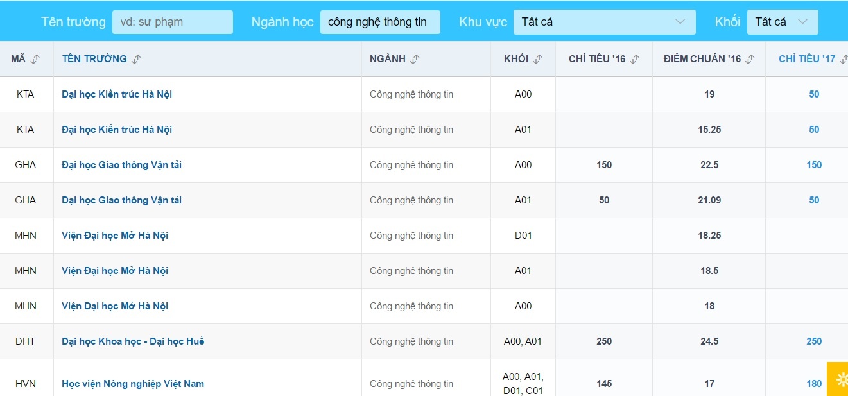
Task: Open the Đại học Kiến trúc Hà Nội link
Action: [116, 94]
